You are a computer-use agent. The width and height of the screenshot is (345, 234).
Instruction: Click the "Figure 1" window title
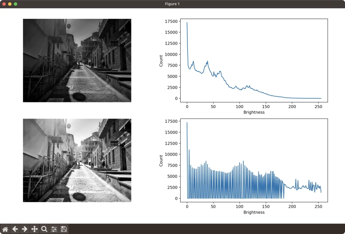172,4
